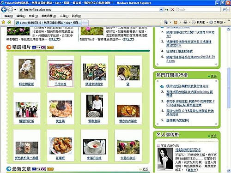Screen dimensions: 231x173
Task: Click the vertical scrollbar down arrow
Action: 229,171
